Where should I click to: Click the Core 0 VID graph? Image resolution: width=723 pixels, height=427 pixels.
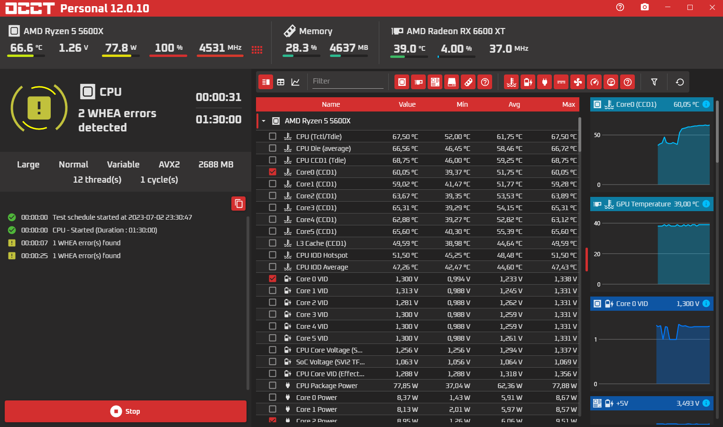(x=652, y=351)
